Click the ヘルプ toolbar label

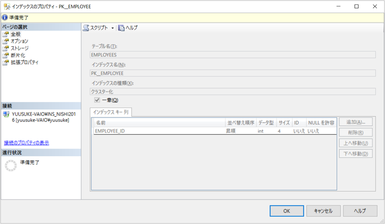132,28
